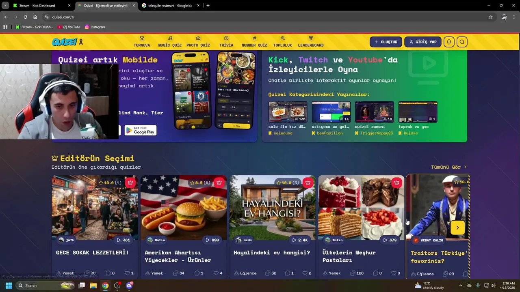Screen dimensions: 520x292
Task: Open a new browser tab
Action: pos(208,6)
